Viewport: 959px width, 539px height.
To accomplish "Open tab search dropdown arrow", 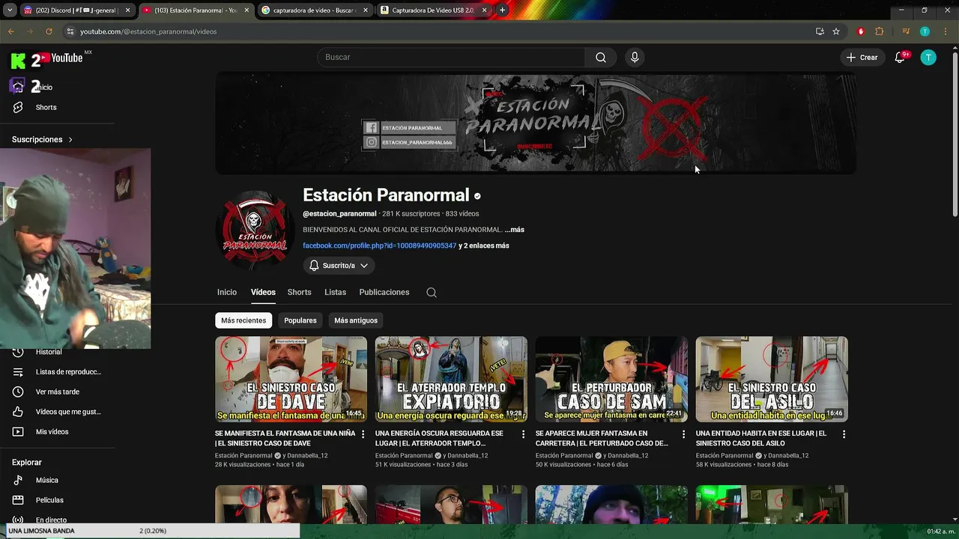I will pyautogui.click(x=10, y=10).
